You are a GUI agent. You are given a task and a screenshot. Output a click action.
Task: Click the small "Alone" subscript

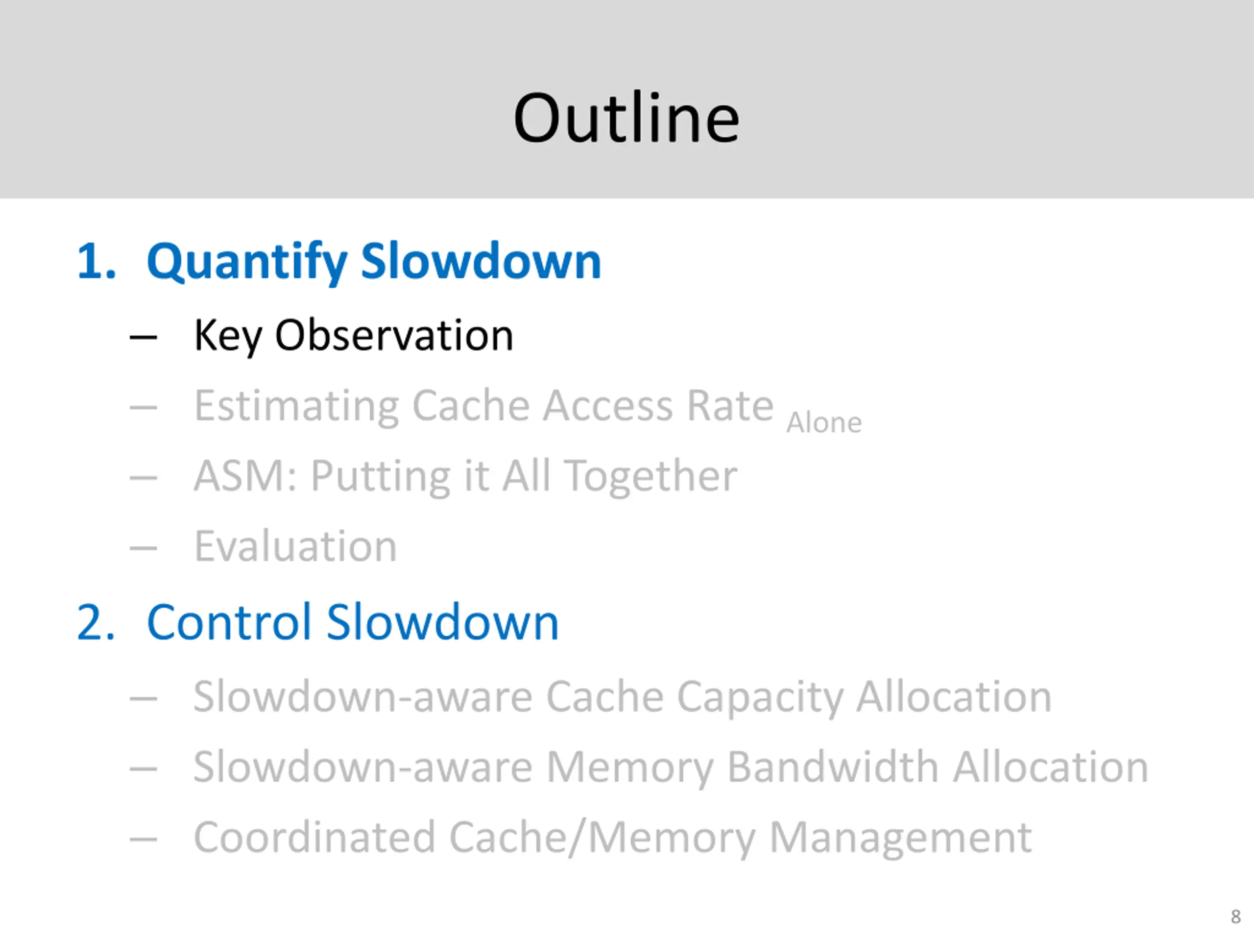coord(824,422)
